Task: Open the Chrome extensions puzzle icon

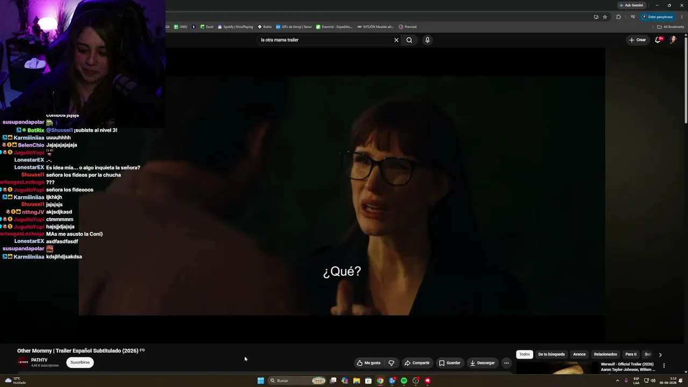Action: 618,17
